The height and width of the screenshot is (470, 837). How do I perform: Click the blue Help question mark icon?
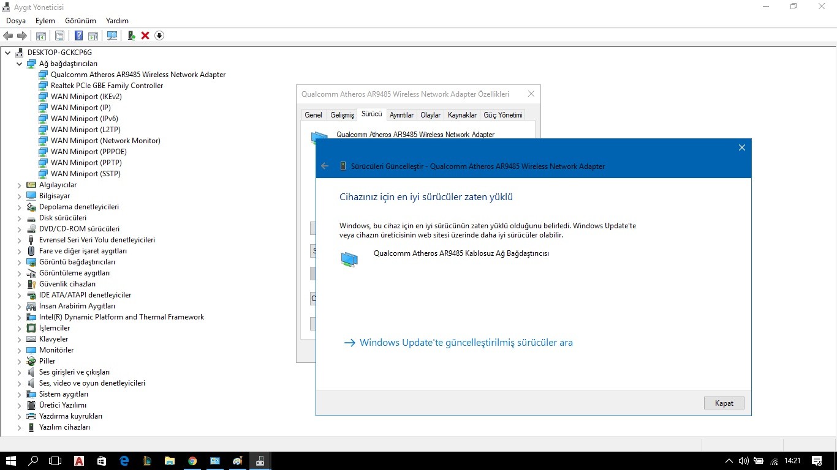point(78,35)
